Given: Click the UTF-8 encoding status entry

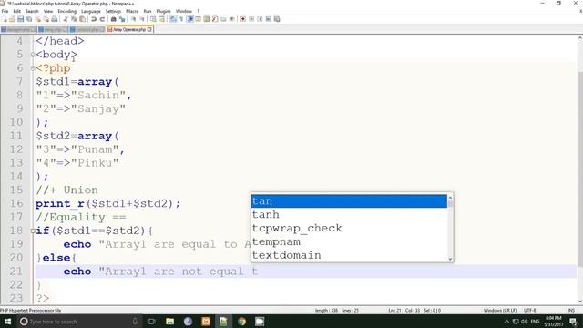Looking at the screenshot, I should pos(530,310).
